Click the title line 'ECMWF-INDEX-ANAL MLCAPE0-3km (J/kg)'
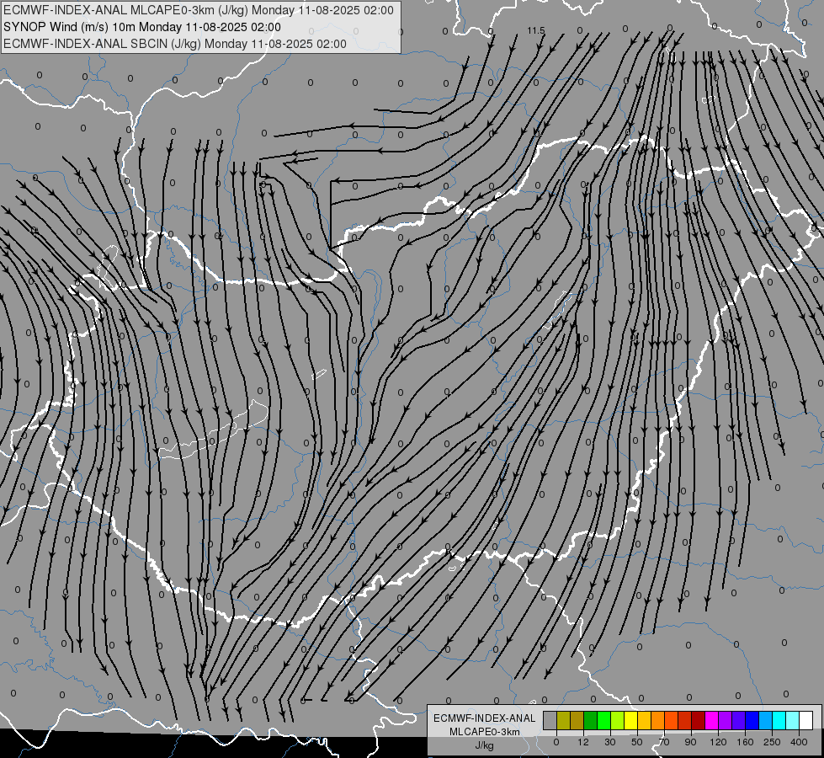 pos(198,10)
